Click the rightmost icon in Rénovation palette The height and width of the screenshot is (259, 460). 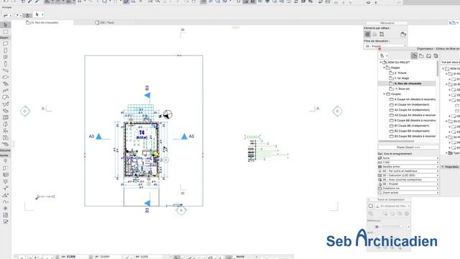403,35
